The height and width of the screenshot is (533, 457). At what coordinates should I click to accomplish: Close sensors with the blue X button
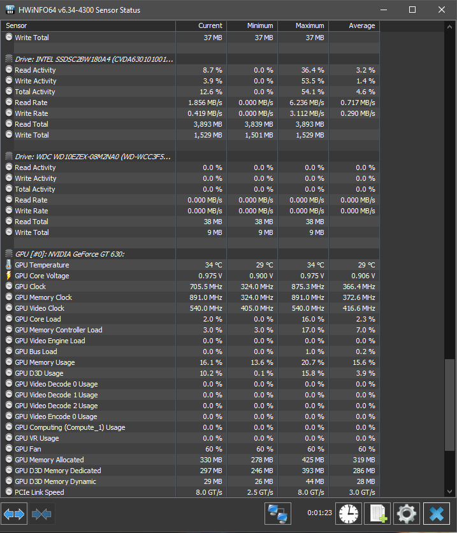tap(436, 514)
